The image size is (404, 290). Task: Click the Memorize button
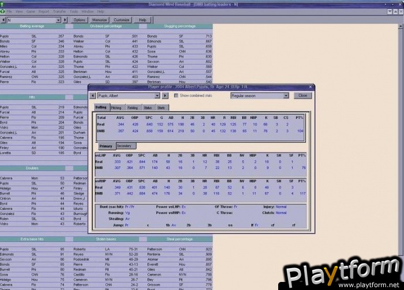click(x=99, y=20)
